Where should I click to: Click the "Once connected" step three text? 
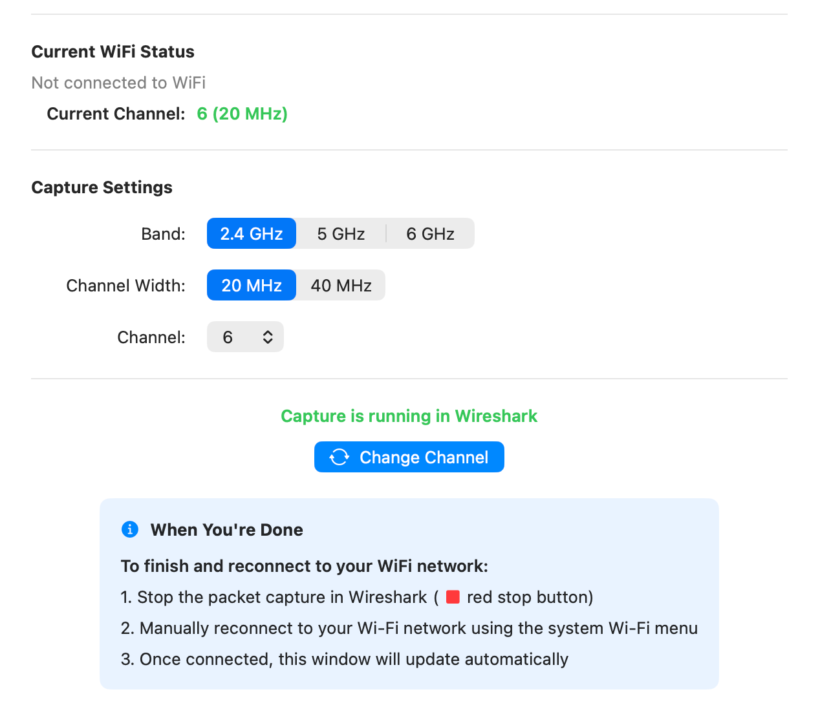(344, 659)
